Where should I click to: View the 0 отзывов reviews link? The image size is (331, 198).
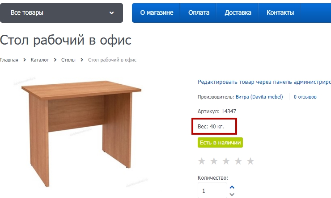305,97
